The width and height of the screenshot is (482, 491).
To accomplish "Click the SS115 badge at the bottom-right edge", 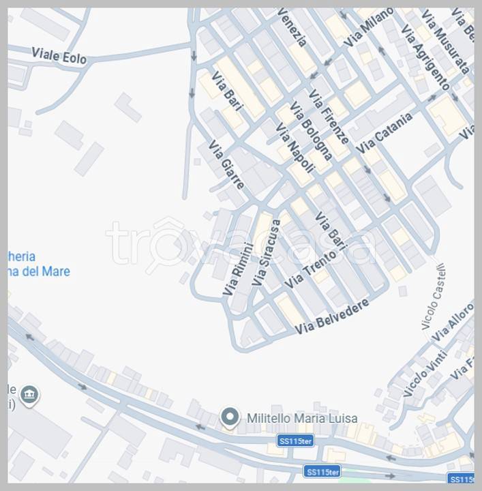I will click(x=460, y=479).
